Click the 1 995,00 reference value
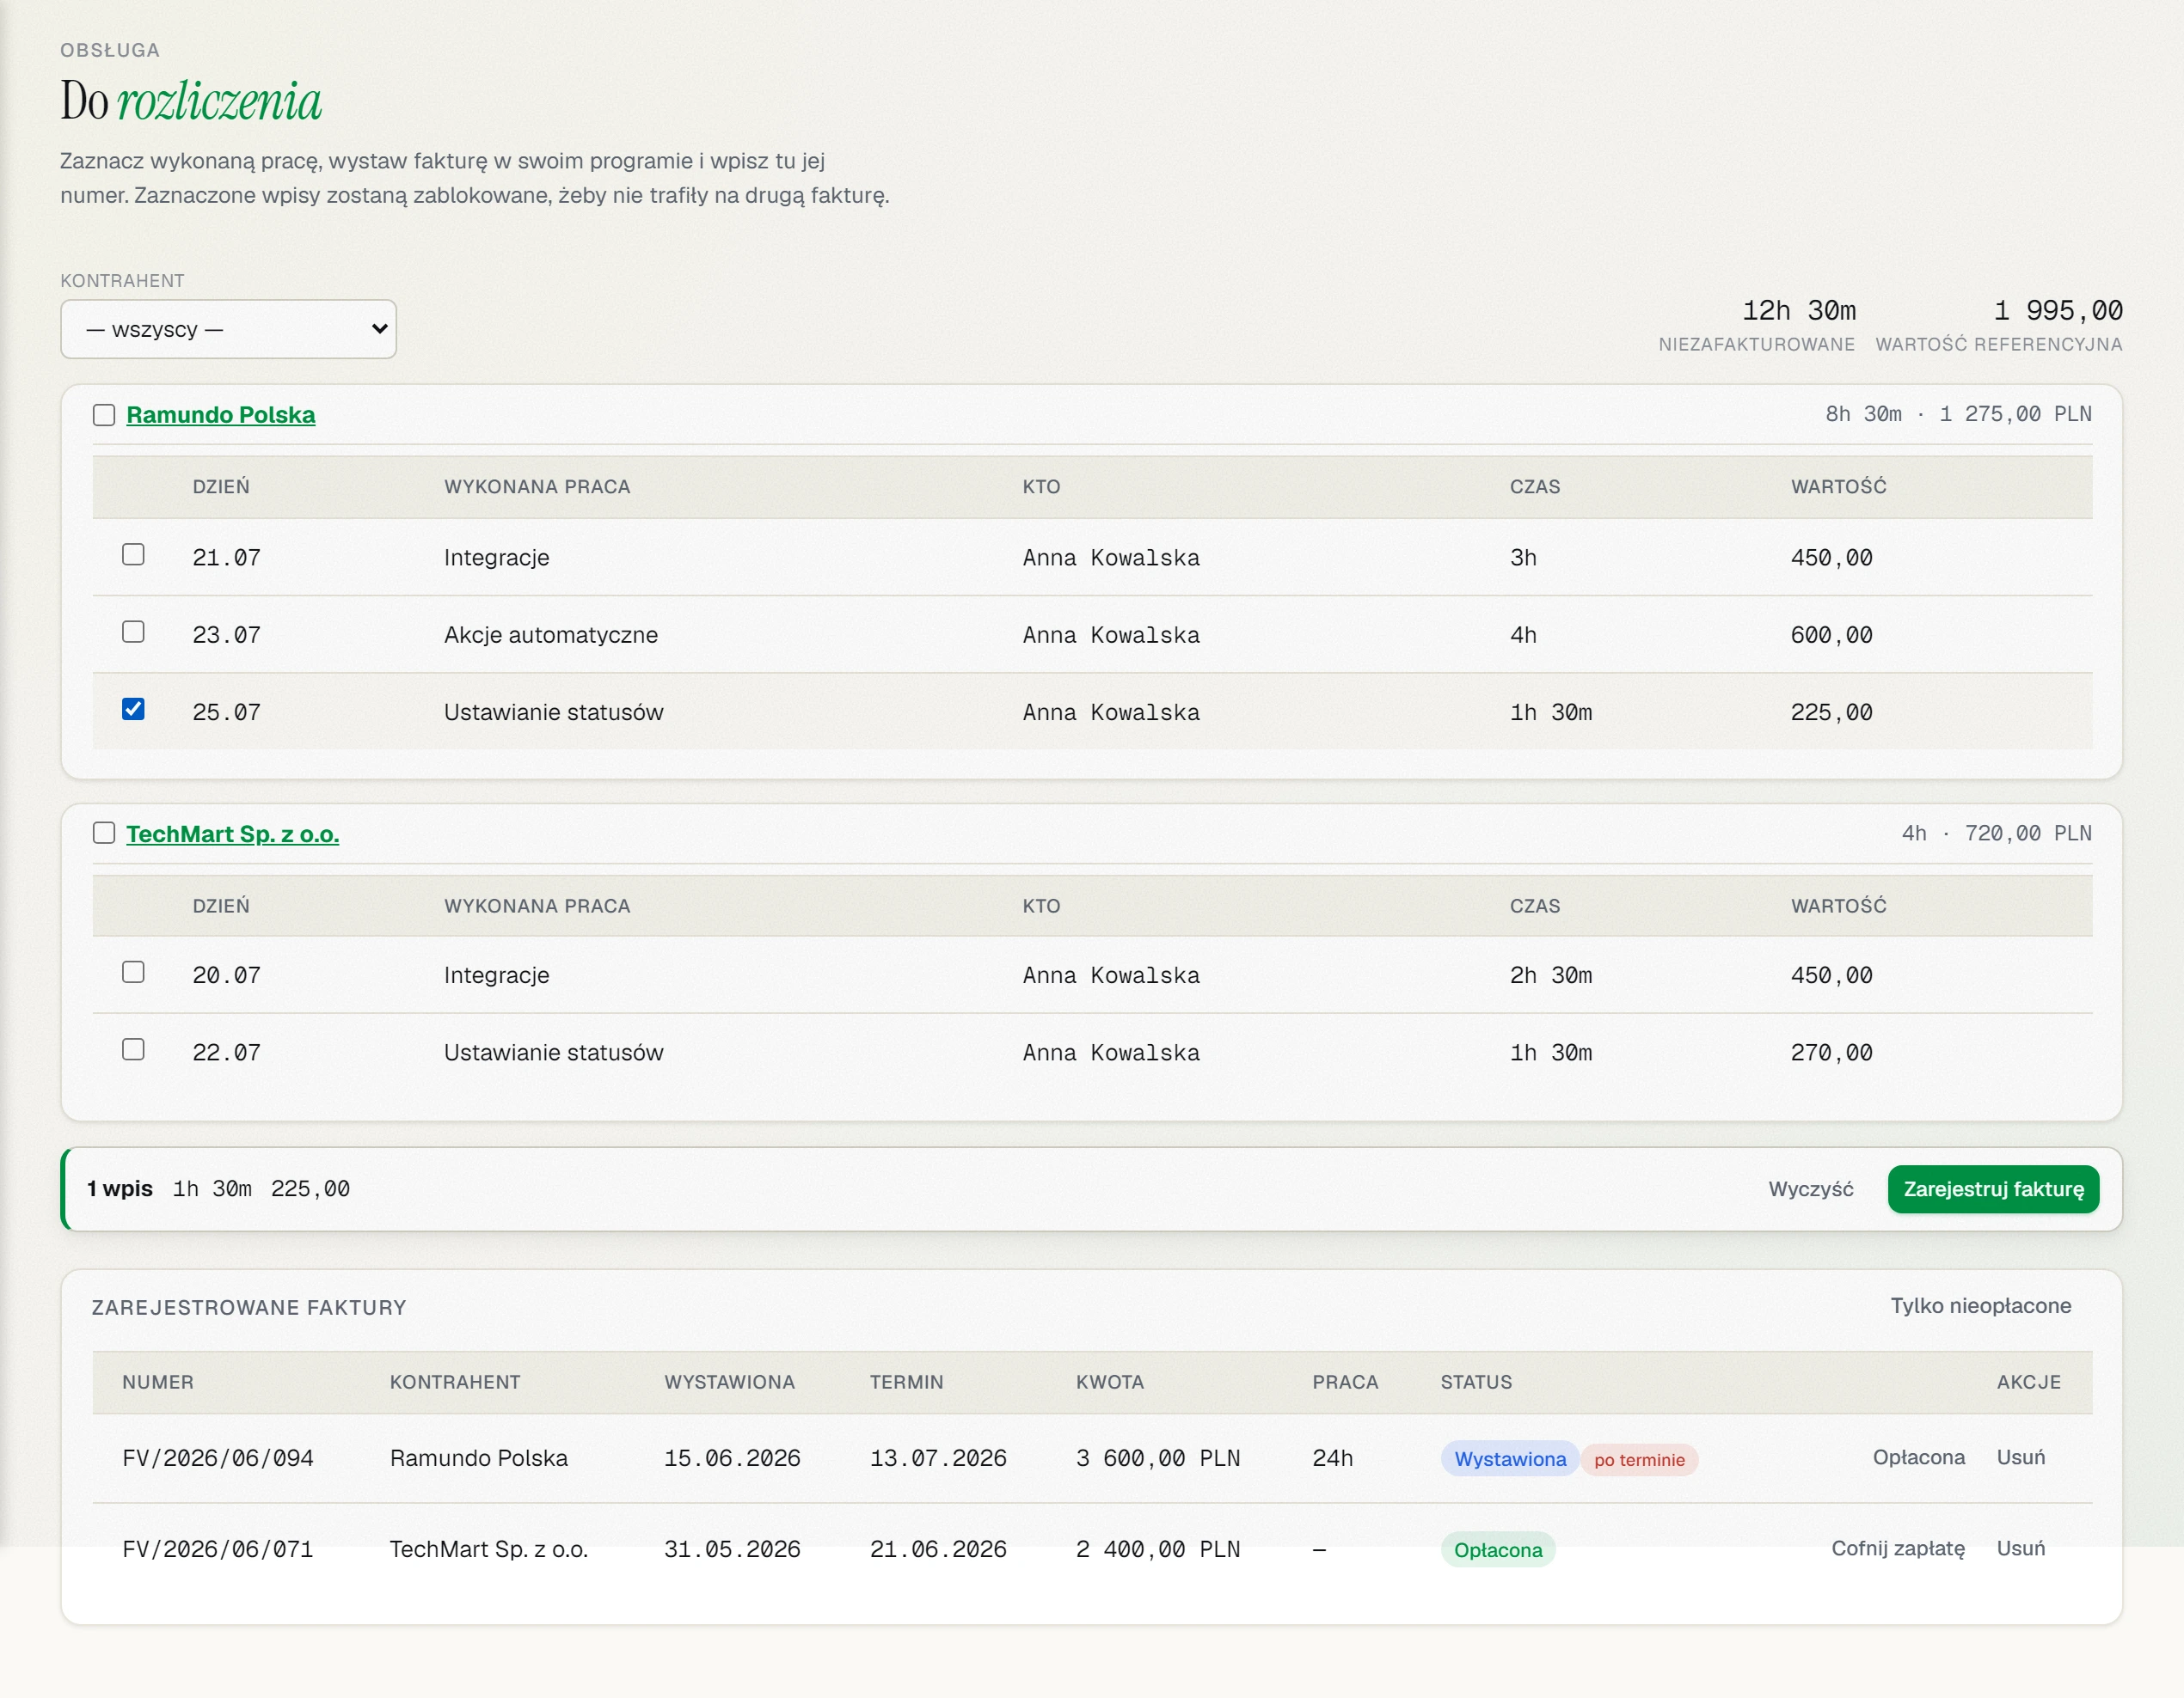Screen dimensions: 2184x1698 click(2058, 311)
